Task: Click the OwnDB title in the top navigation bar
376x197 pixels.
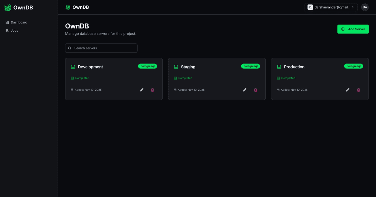Action: pos(81,7)
